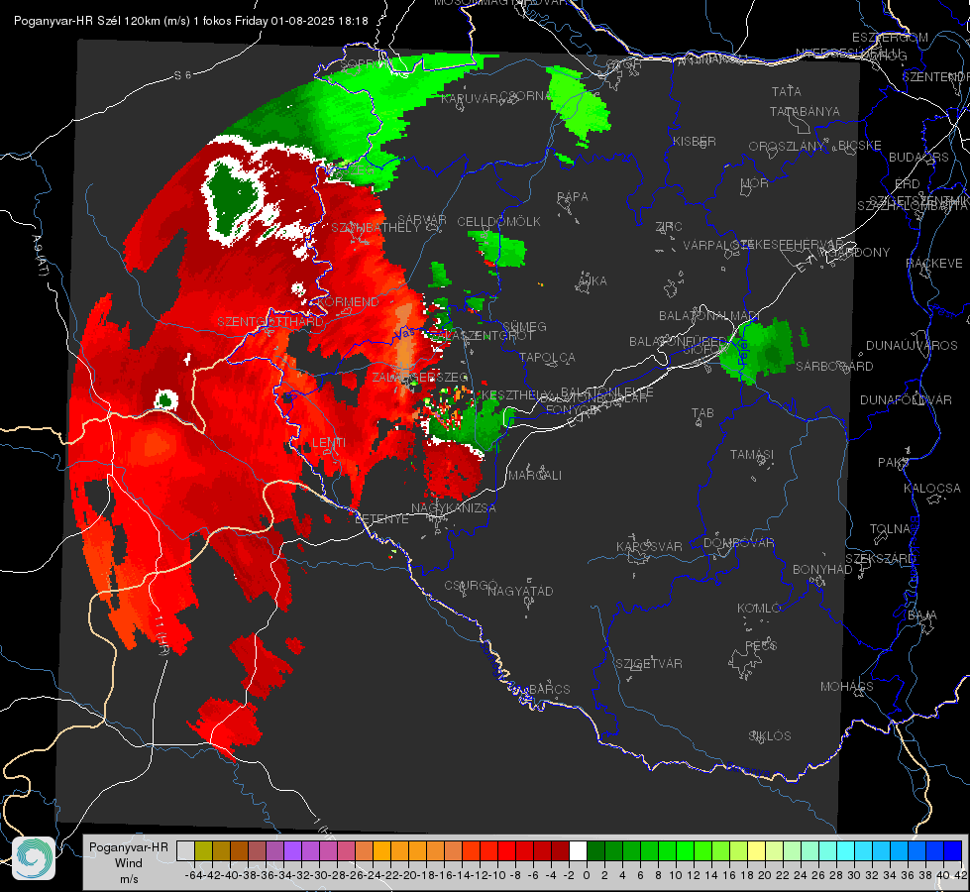The height and width of the screenshot is (892, 970).
Task: Click the 'S 6' road label
Action: coord(182,75)
